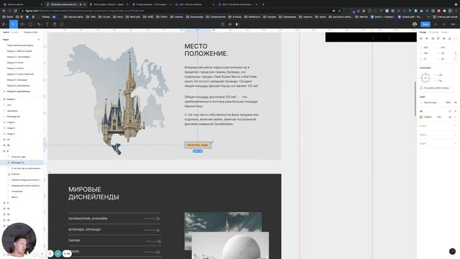This screenshot has height=259, width=460.
Task: Open zoom level dropdown in toolbar
Action: [454, 24]
